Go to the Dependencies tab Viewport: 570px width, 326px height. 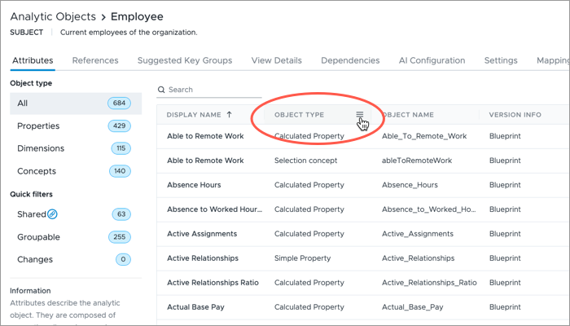[x=350, y=60]
